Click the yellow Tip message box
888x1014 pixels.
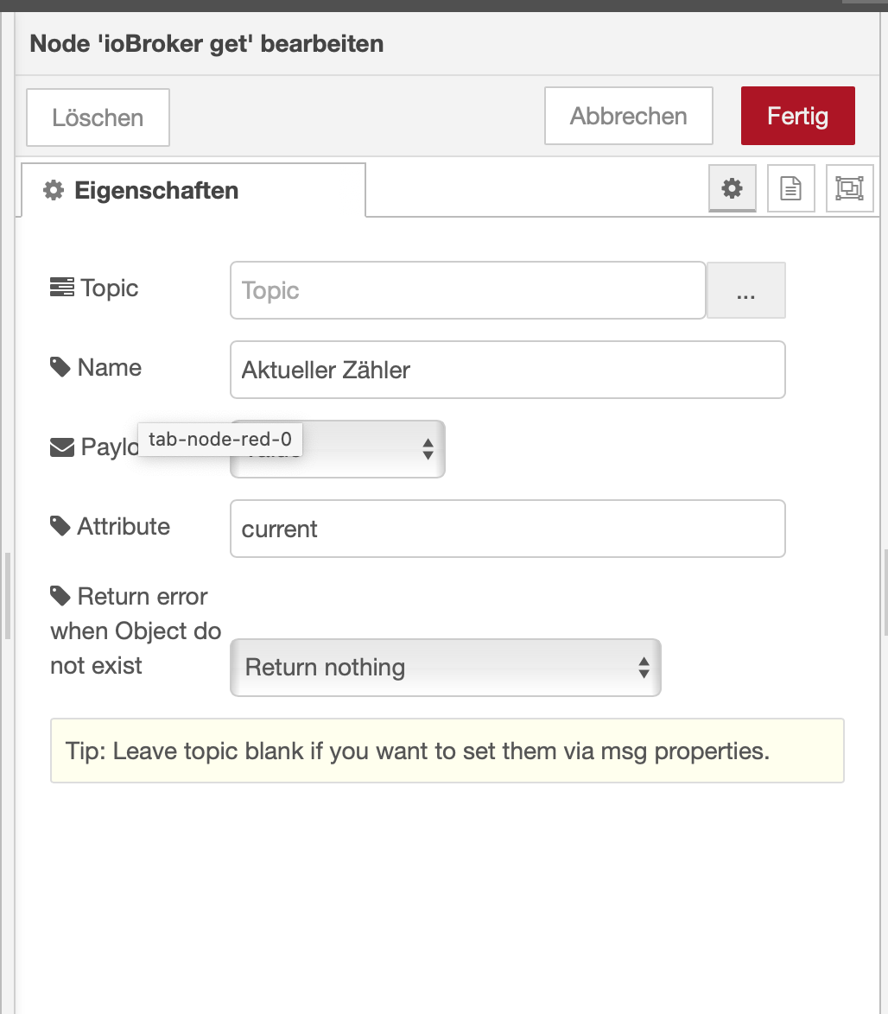(x=447, y=751)
